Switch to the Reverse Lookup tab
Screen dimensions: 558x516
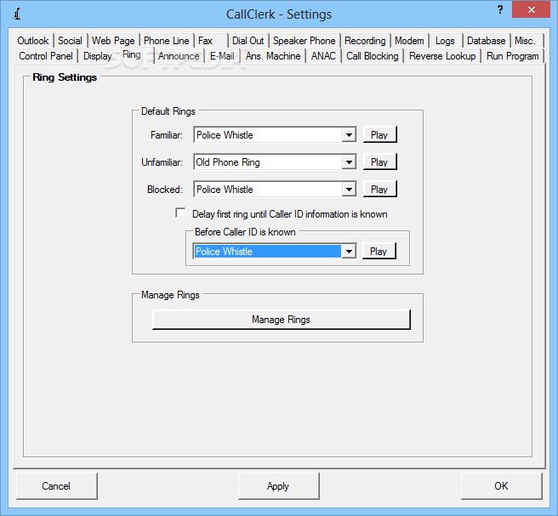point(442,56)
